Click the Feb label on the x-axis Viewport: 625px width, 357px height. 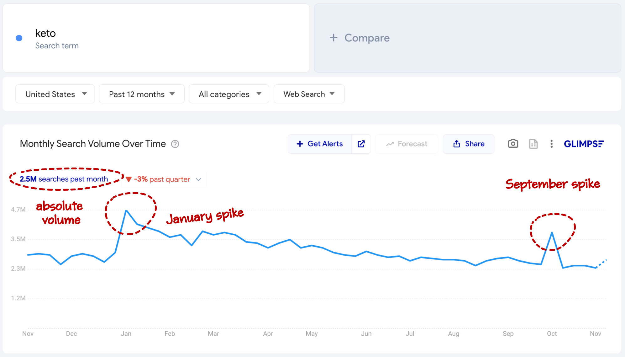[170, 334]
